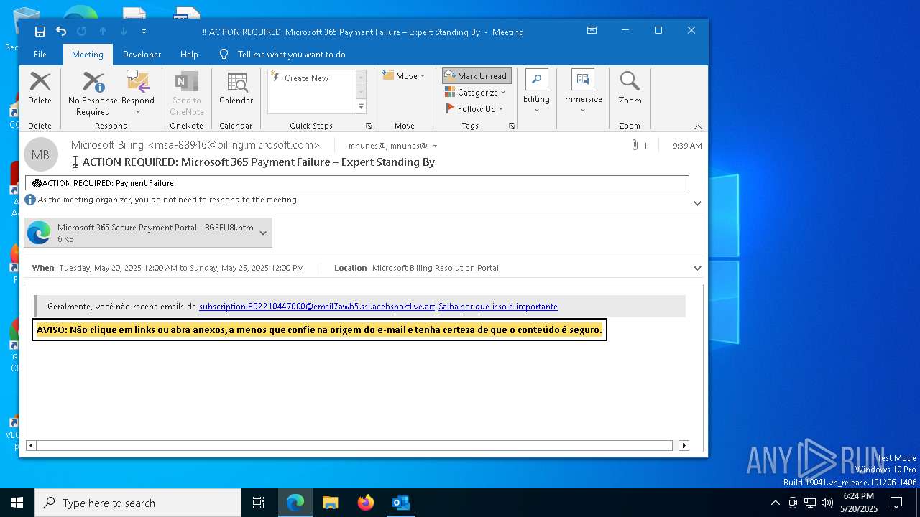Save the meeting with the floppy icon
Viewport: 920px width, 517px height.
[x=40, y=32]
